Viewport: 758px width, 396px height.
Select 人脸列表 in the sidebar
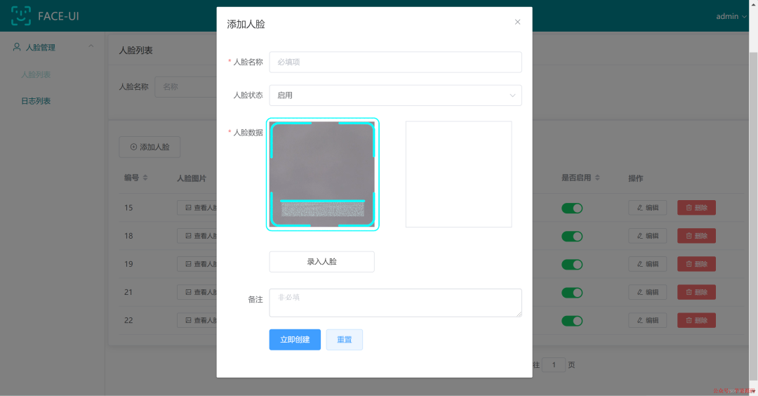[x=36, y=74]
